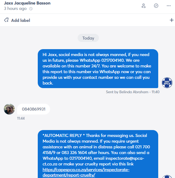
Task: Open the three-dots more options menu
Action: pyautogui.click(x=169, y=6)
